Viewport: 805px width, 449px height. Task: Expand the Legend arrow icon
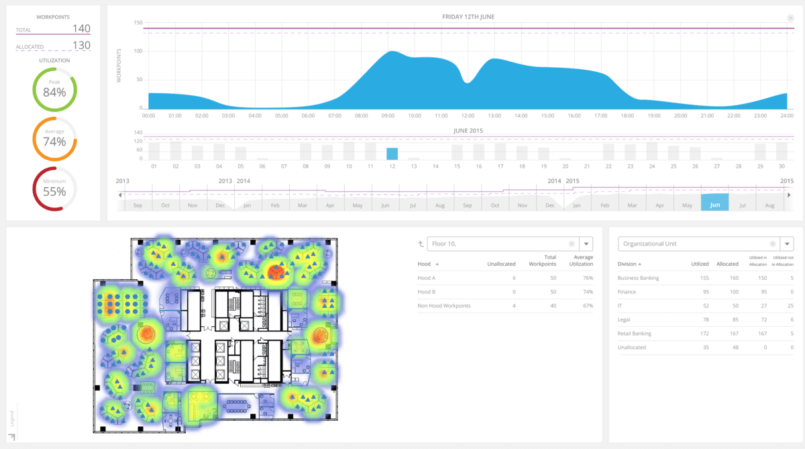pos(12,436)
